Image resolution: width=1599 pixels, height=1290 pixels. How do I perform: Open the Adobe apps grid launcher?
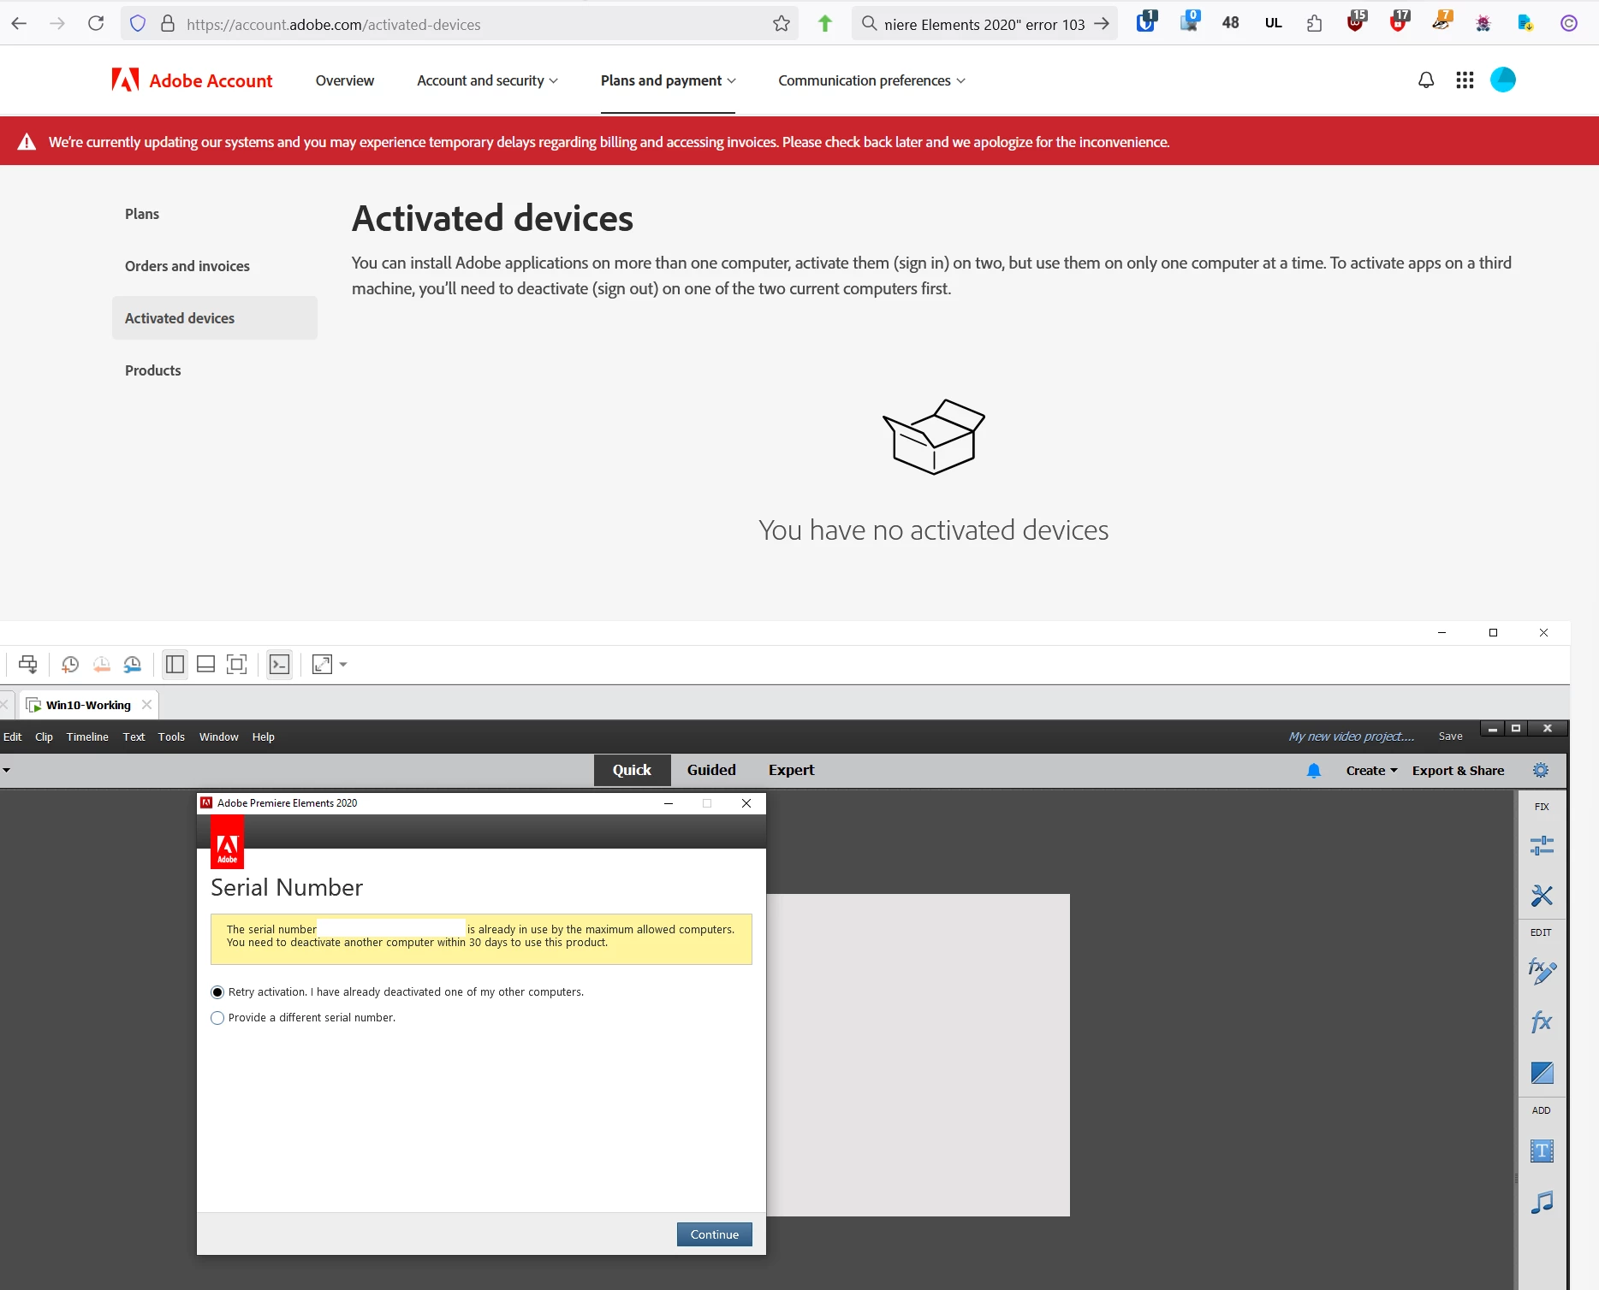pyautogui.click(x=1465, y=80)
